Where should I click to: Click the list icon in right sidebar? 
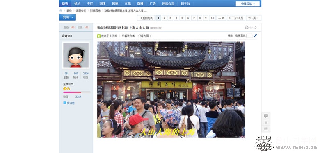pos(266,129)
